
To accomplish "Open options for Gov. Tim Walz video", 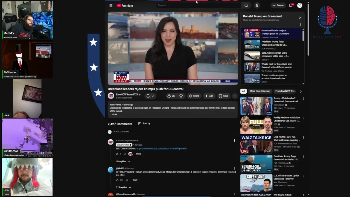I will click(x=303, y=137).
